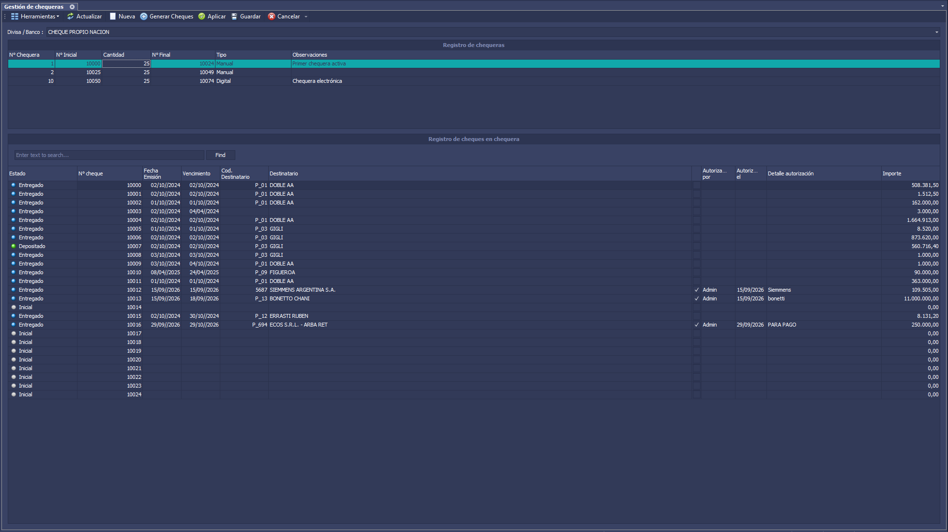948x532 pixels.
Task: Click the search text field
Action: pos(109,155)
